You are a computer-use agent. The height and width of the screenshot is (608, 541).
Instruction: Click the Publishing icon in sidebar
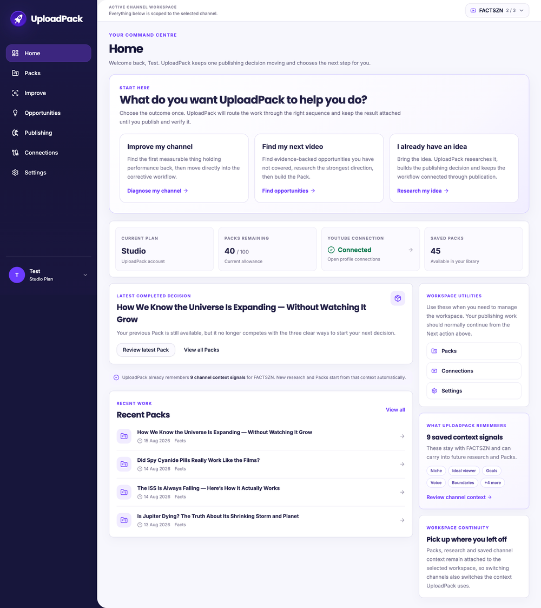tap(15, 133)
